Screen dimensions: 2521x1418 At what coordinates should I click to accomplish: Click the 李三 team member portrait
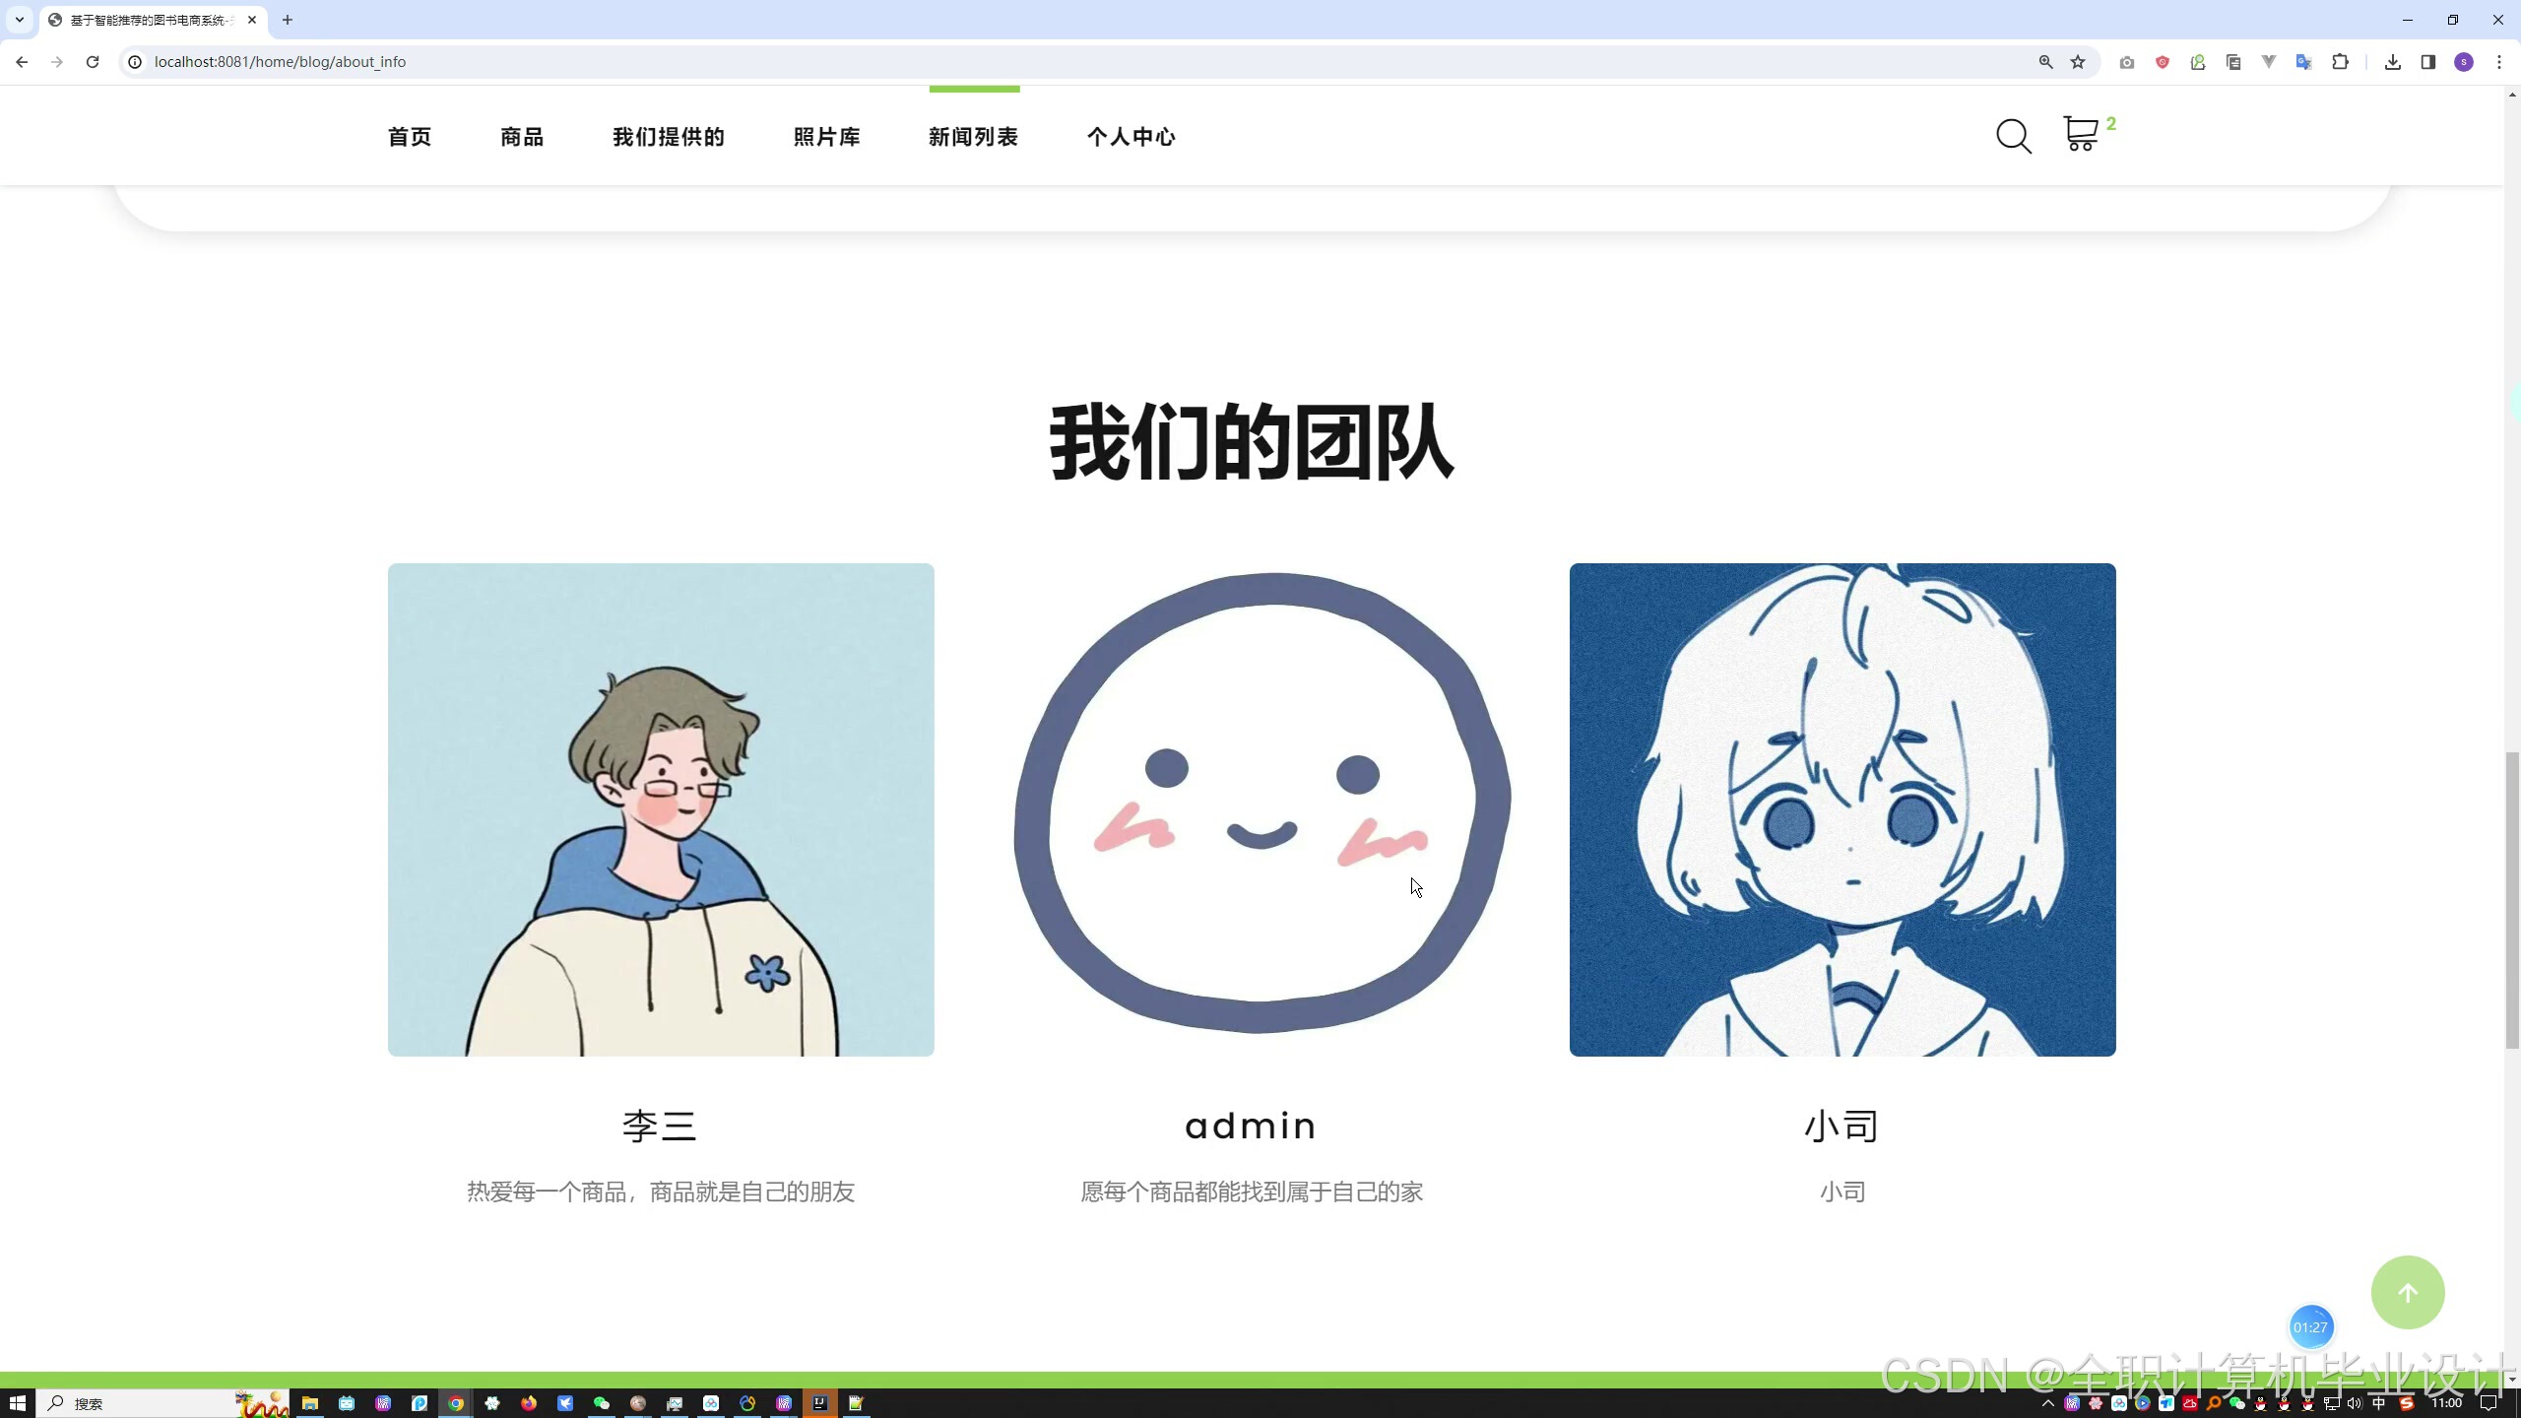pos(661,809)
